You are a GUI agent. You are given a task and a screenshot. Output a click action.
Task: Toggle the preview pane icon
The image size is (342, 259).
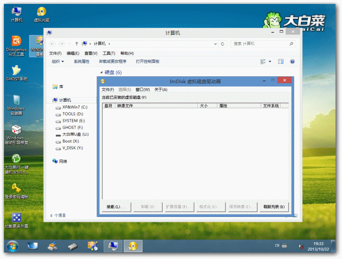tap(281, 61)
